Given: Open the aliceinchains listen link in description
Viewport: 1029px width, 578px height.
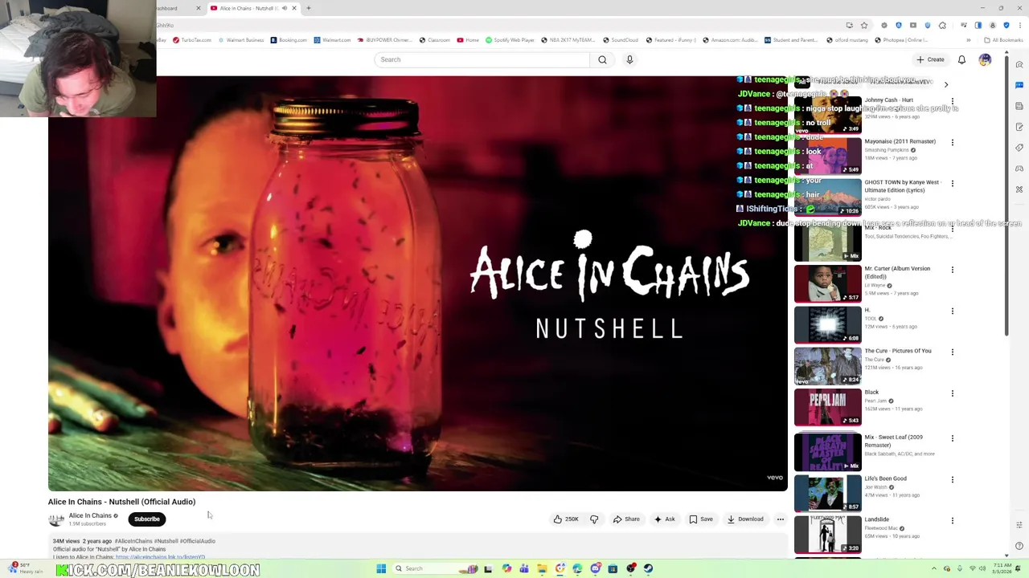Looking at the screenshot, I should pos(160,556).
